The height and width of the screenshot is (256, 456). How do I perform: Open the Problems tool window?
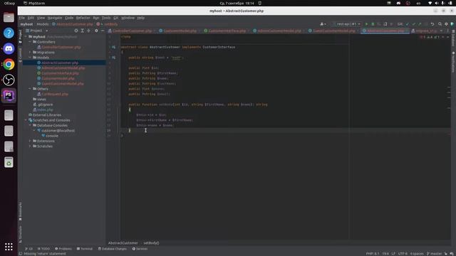click(x=63, y=249)
